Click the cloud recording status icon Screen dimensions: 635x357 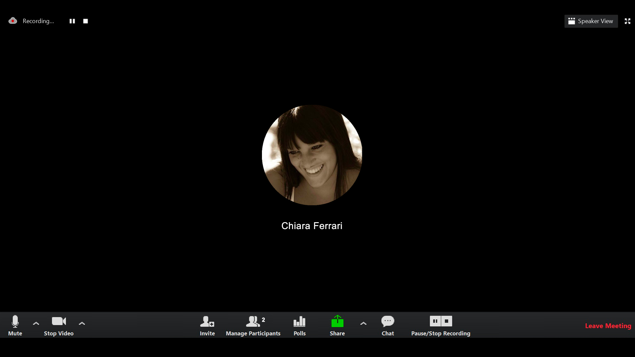[x=13, y=21]
